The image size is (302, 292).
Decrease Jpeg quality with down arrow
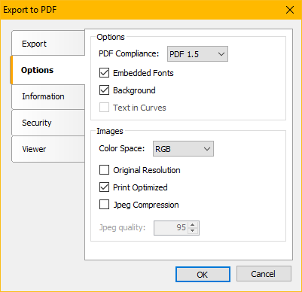point(193,231)
